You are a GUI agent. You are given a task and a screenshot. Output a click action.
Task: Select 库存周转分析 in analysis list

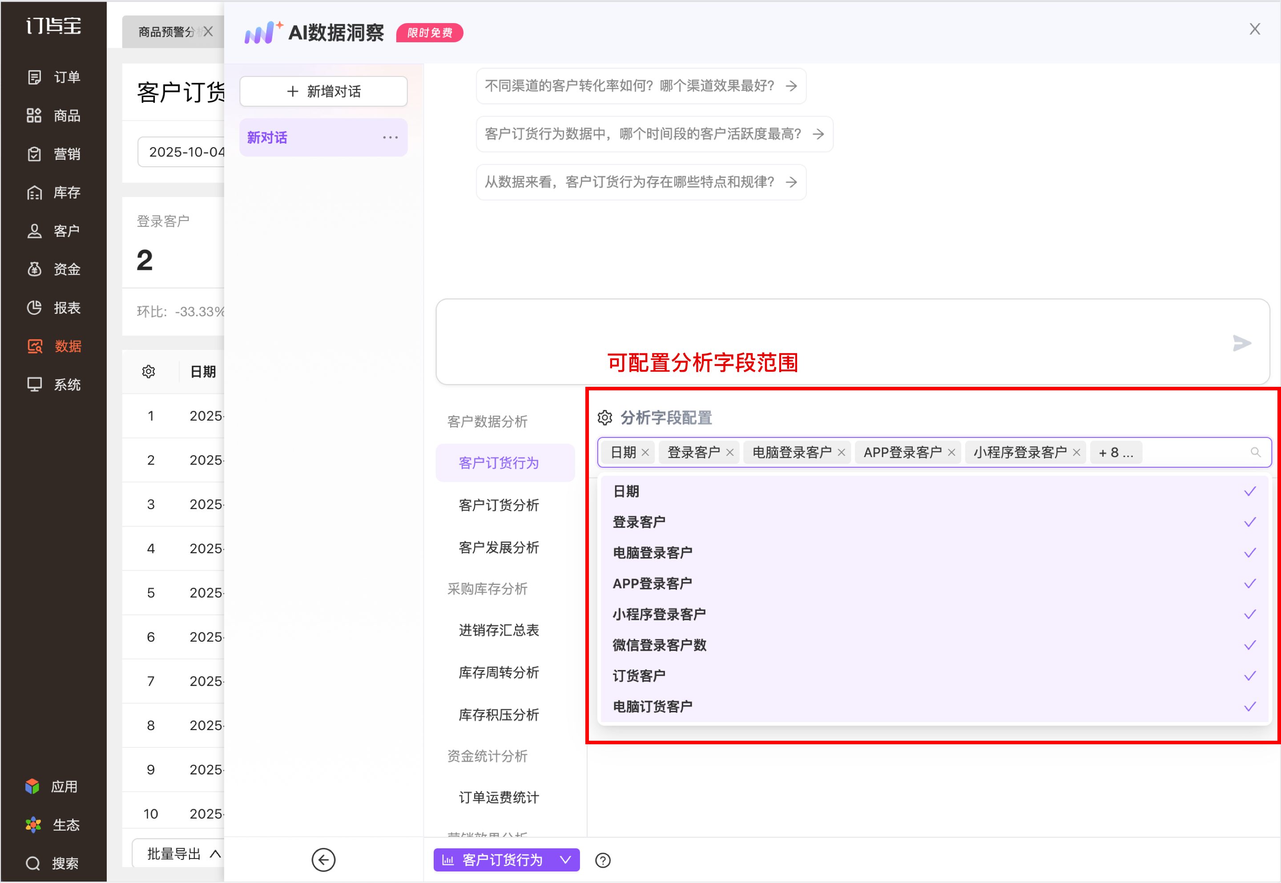tap(499, 673)
